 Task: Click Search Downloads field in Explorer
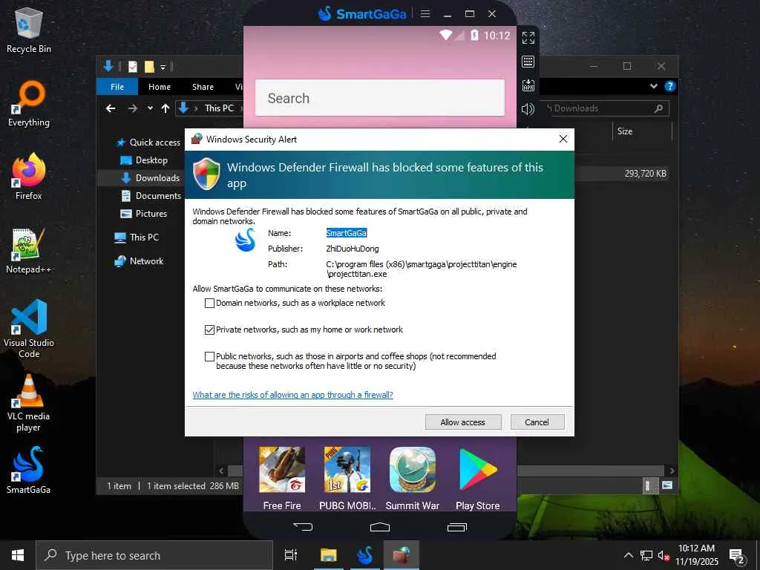606,108
